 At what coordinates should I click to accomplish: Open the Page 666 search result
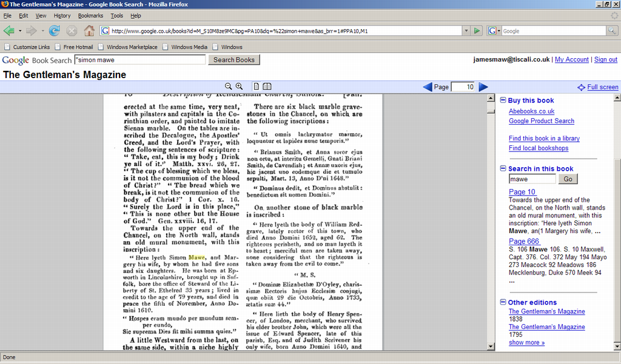[523, 242]
